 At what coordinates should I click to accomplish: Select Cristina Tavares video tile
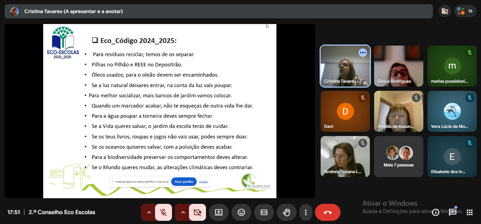click(x=345, y=66)
